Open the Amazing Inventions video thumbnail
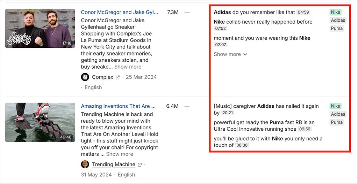The image size is (358, 184). click(40, 122)
